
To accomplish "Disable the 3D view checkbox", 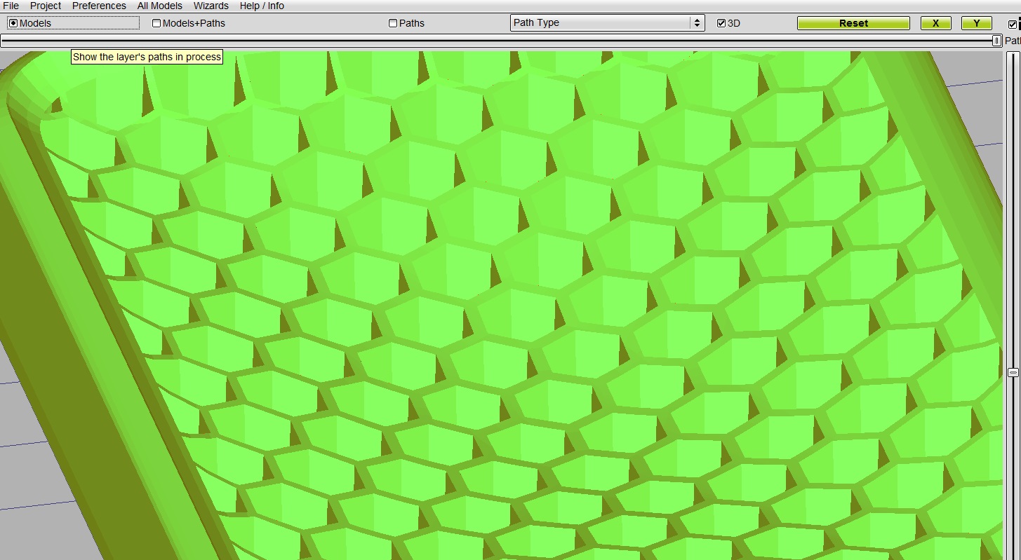I will [721, 23].
